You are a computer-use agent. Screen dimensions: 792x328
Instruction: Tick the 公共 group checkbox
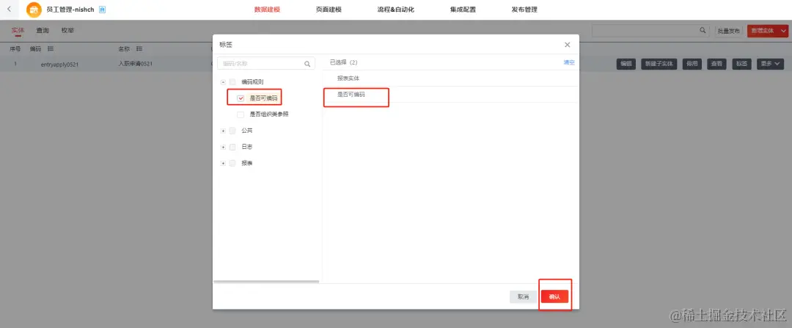(x=232, y=131)
